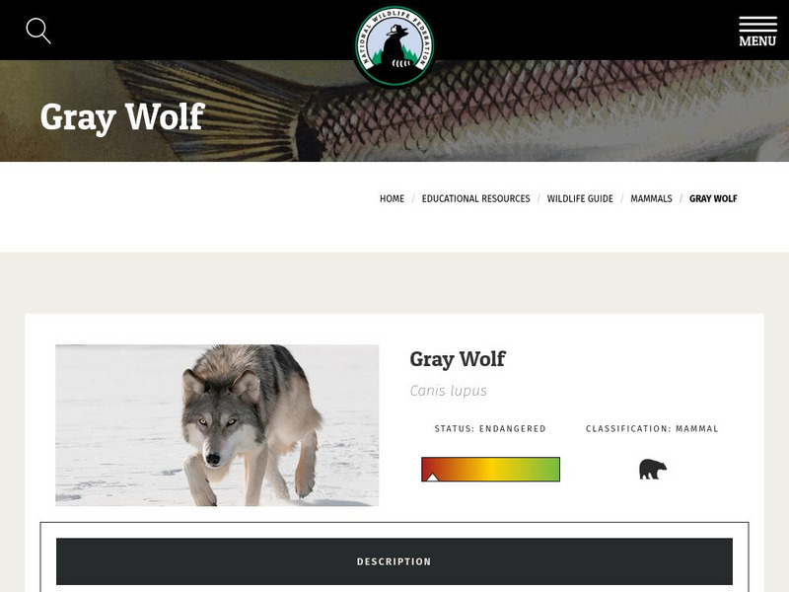Open the search magnifier icon
This screenshot has height=592, width=789.
[38, 31]
